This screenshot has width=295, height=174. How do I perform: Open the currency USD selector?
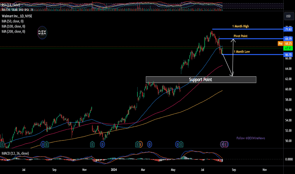288,16
